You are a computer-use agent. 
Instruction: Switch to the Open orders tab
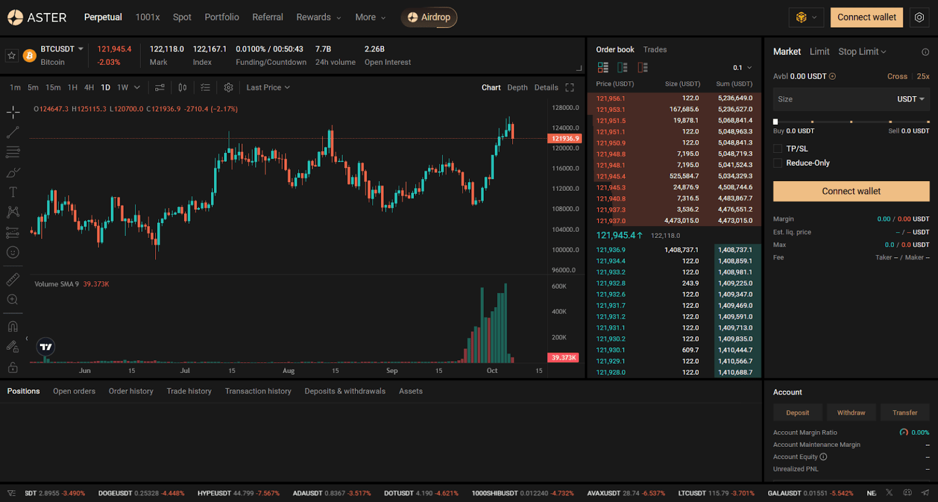[74, 391]
